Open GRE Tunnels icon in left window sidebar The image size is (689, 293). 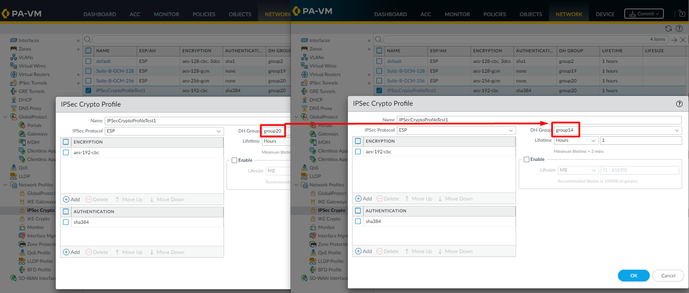[14, 91]
